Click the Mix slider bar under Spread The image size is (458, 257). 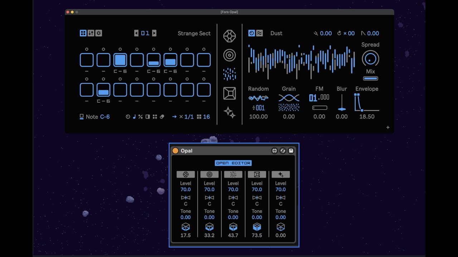pyautogui.click(x=370, y=79)
